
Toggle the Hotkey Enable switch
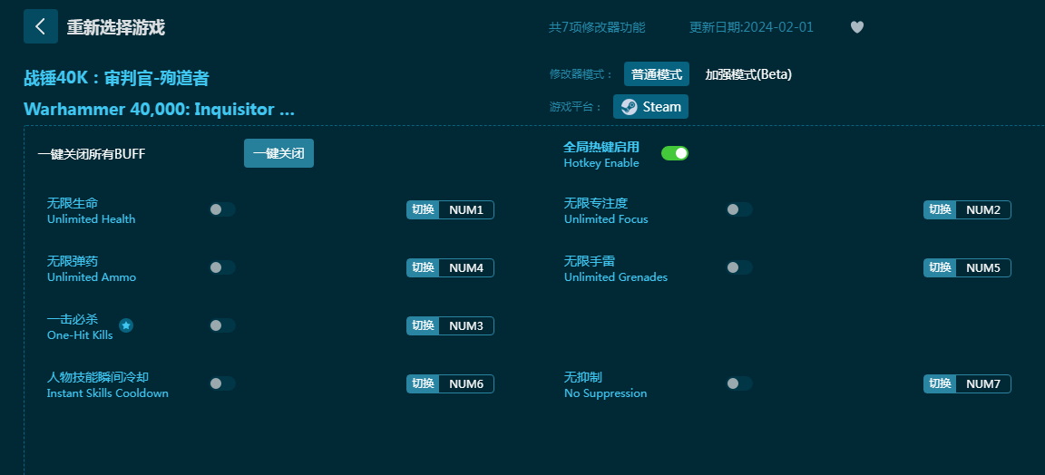(x=675, y=153)
